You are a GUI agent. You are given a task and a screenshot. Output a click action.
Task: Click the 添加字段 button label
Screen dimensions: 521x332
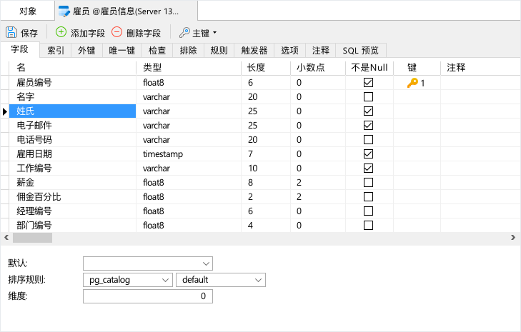pyautogui.click(x=88, y=33)
